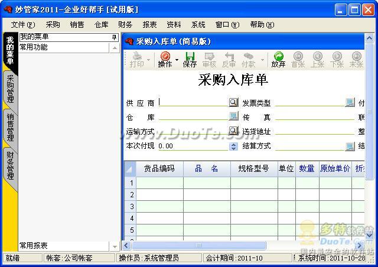This screenshot has height=267, width=378.
Task: Open the 系统 menu
Action: pos(198,25)
